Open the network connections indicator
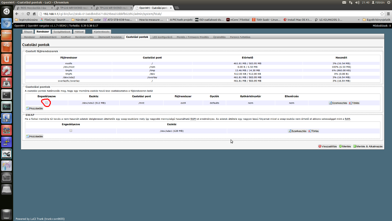This screenshot has height=221, width=392. tap(351, 2)
